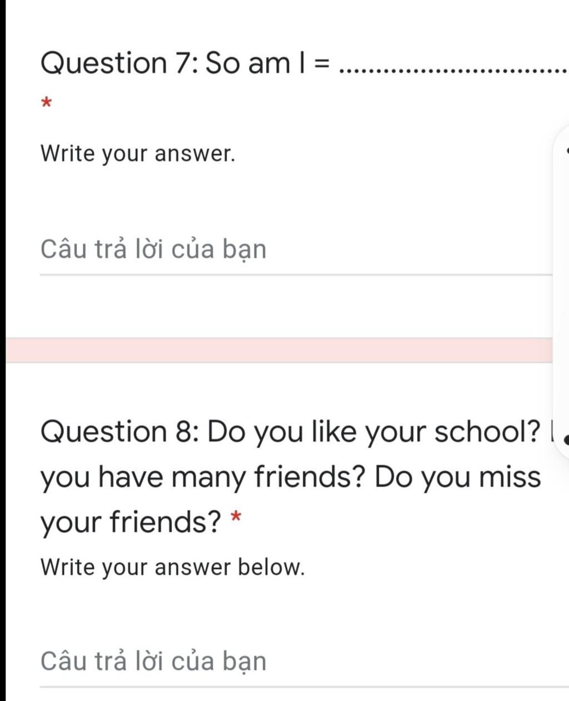
Task: Click the underline below Question 8 answer field
Action: [x=304, y=687]
